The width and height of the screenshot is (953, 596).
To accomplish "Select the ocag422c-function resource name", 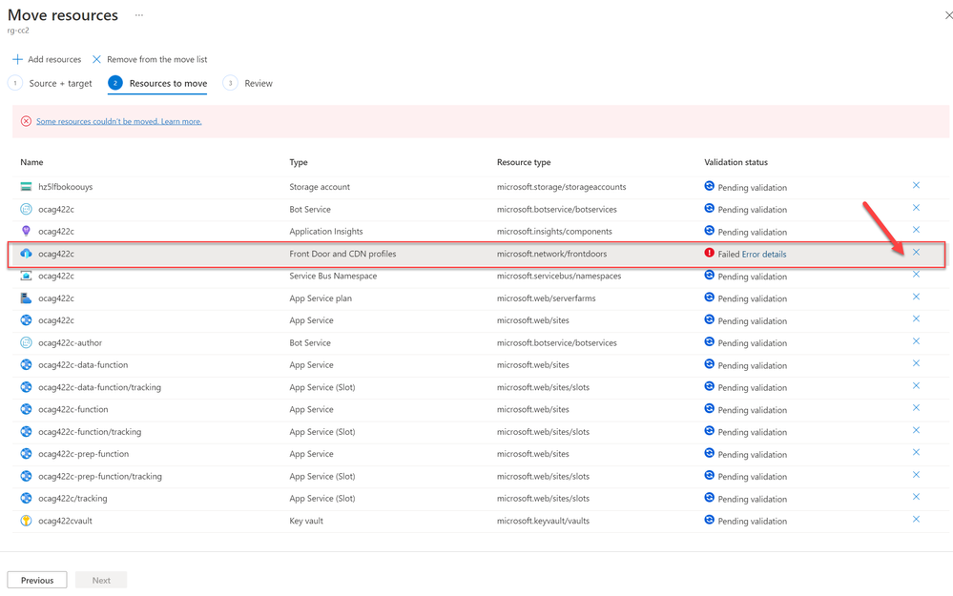I will [x=73, y=409].
